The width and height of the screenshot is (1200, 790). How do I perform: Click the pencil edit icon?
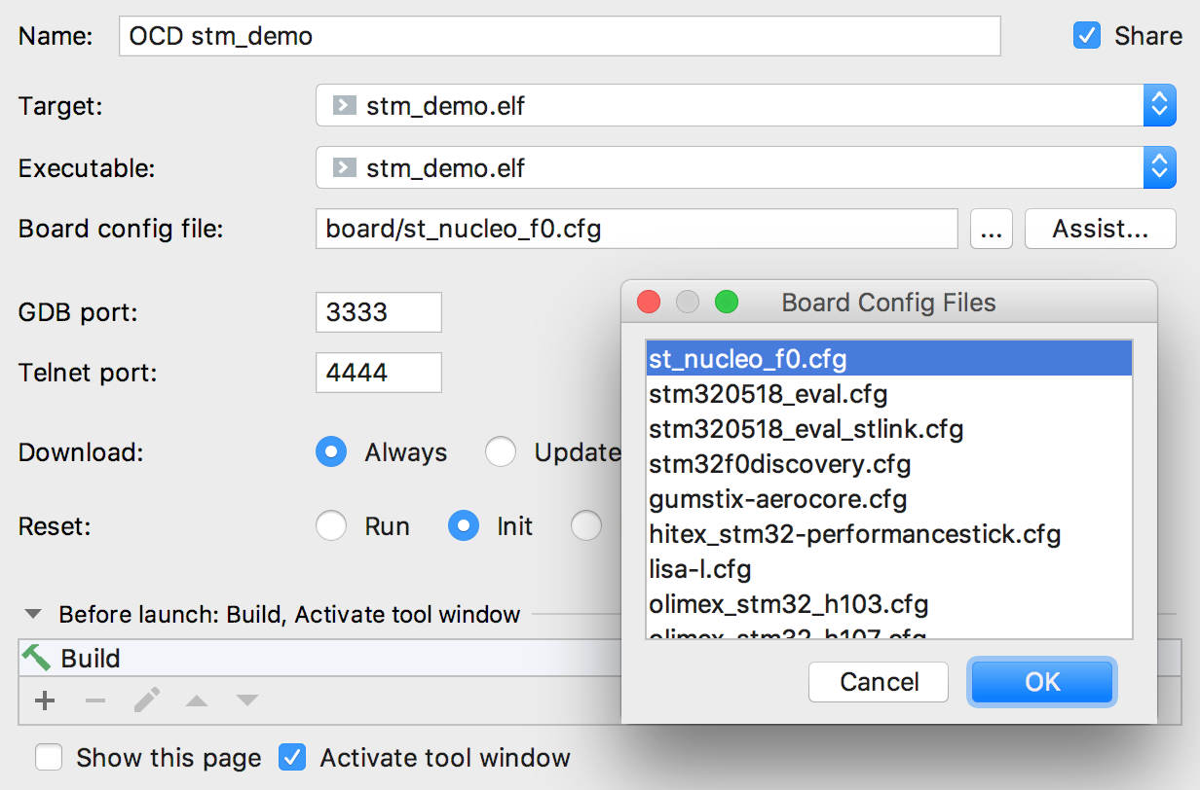click(x=147, y=700)
